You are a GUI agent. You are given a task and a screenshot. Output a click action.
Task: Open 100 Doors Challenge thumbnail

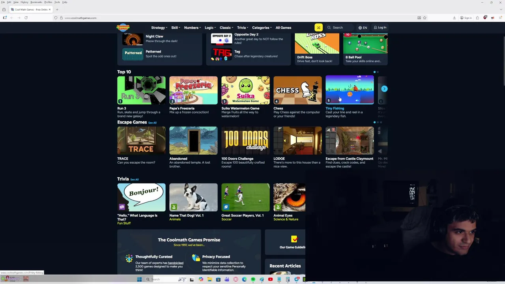[x=245, y=140]
